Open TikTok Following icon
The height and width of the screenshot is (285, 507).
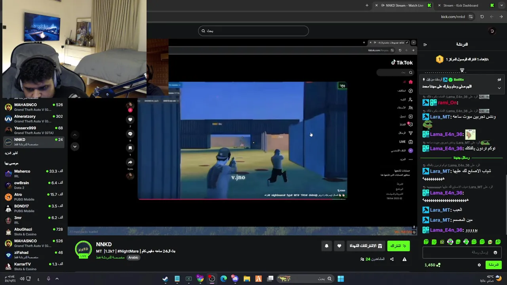(x=411, y=99)
